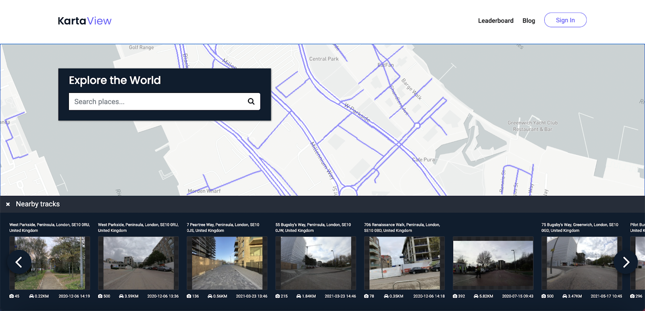645x311 pixels.
Task: Click the date '2020-07-15 09:43'
Action: (518, 296)
